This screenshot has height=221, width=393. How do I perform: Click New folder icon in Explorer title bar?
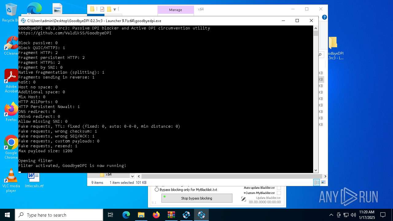[x=109, y=9]
